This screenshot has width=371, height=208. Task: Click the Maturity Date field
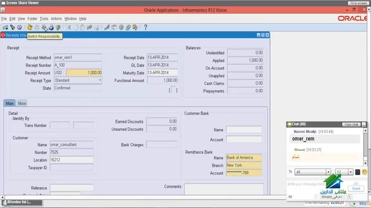(162, 73)
